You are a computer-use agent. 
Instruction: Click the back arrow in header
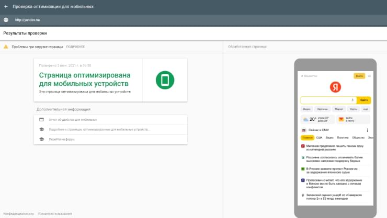pos(6,7)
